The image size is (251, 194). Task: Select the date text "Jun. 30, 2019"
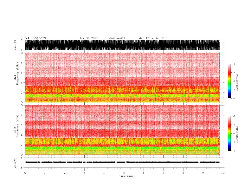88,38
